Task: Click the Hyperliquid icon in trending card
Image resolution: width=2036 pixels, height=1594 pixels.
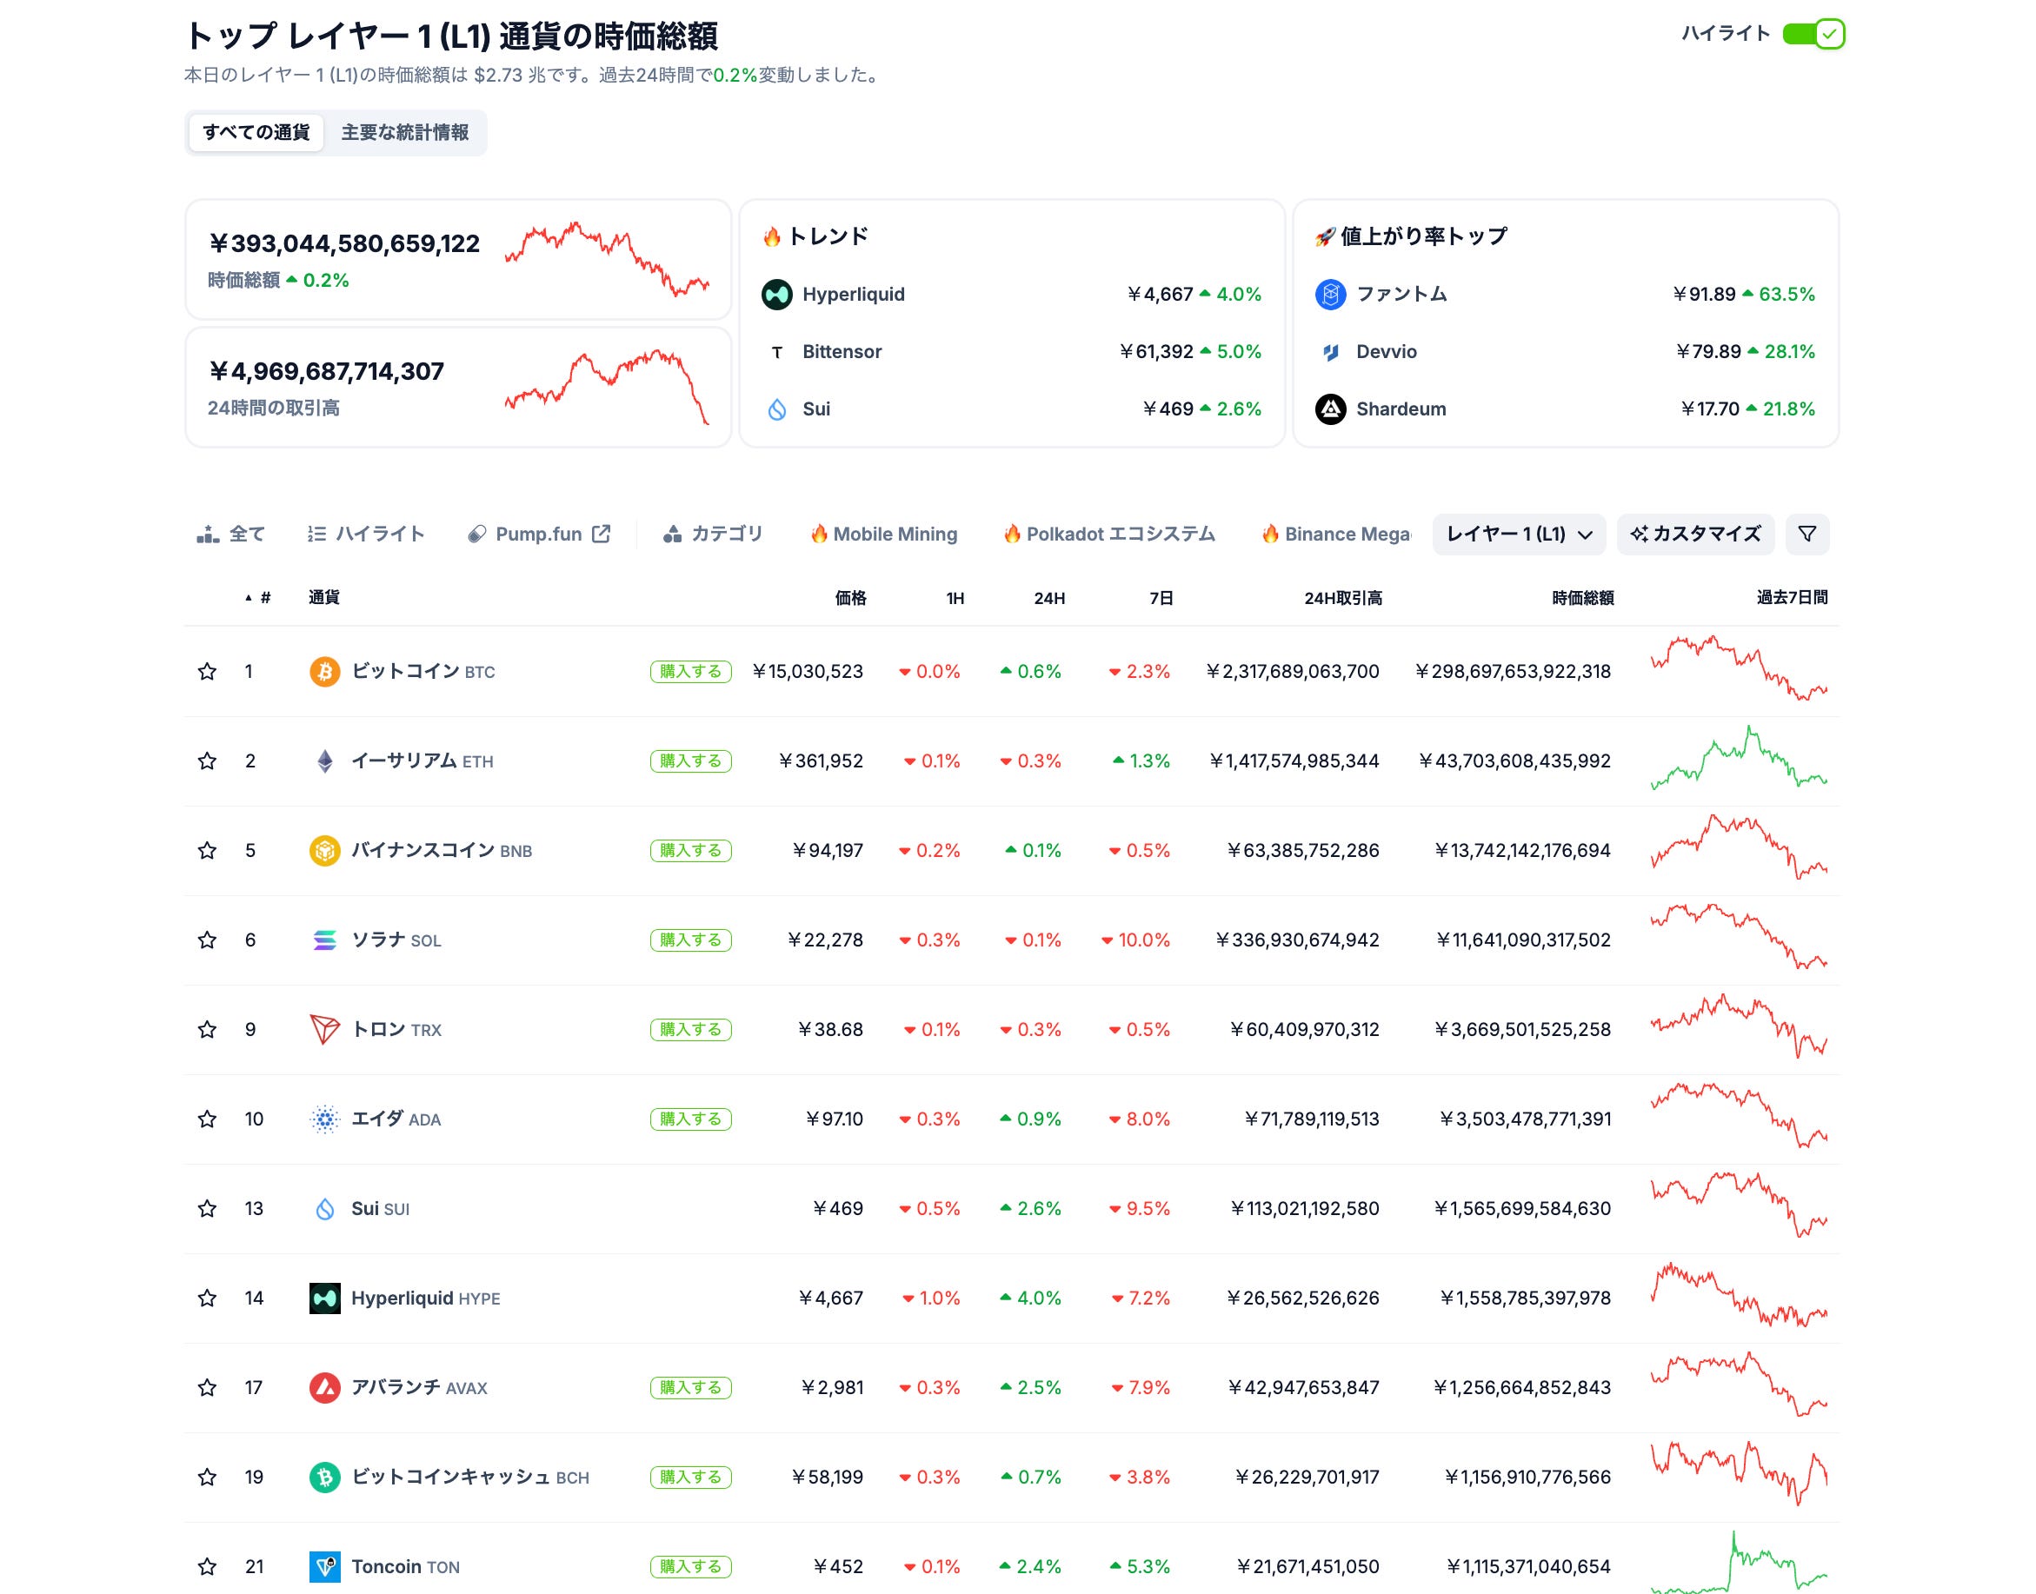Action: point(775,294)
